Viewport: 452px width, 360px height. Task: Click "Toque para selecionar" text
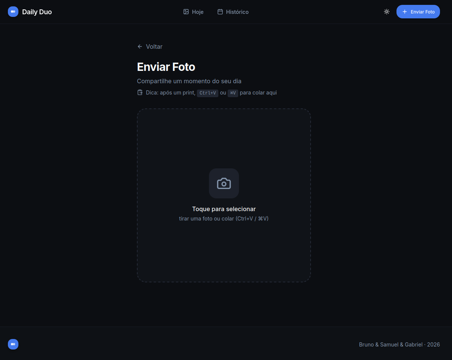click(224, 209)
